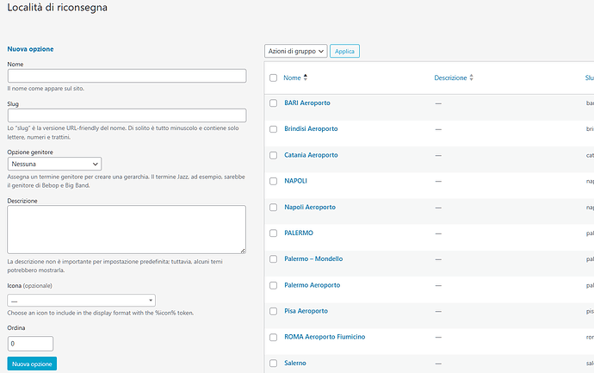Screen dimensions: 594x373
Task: Expand the Opzione genitore dropdown
Action: (54, 164)
